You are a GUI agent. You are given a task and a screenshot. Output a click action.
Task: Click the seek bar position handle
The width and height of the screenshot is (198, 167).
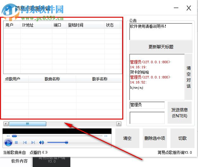[14, 136]
